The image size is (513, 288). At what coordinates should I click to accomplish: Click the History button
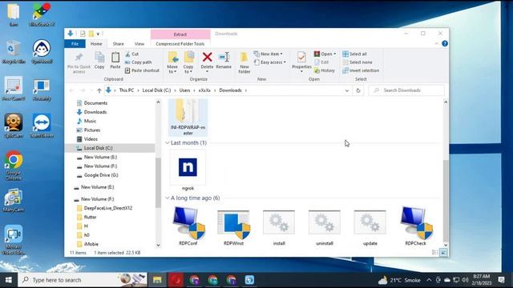pos(325,70)
